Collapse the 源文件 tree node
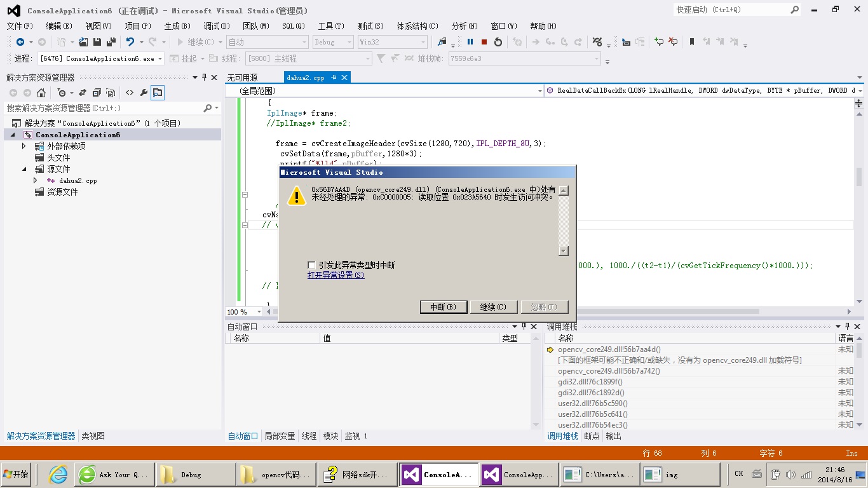This screenshot has height=488, width=868. (x=24, y=169)
